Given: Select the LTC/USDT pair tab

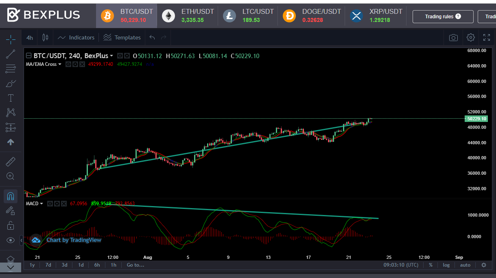Looking at the screenshot, I should click(249, 16).
